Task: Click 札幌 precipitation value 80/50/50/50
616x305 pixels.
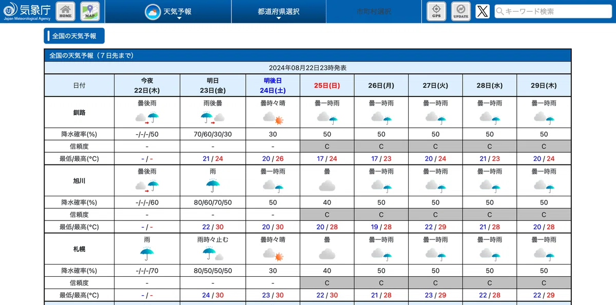Action: 213,271
